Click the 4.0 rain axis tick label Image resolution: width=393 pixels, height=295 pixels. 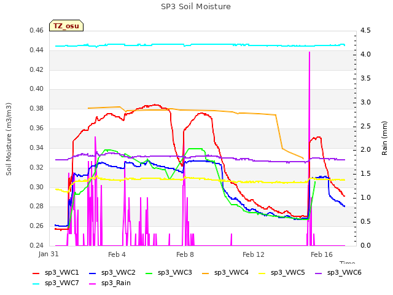(365, 55)
